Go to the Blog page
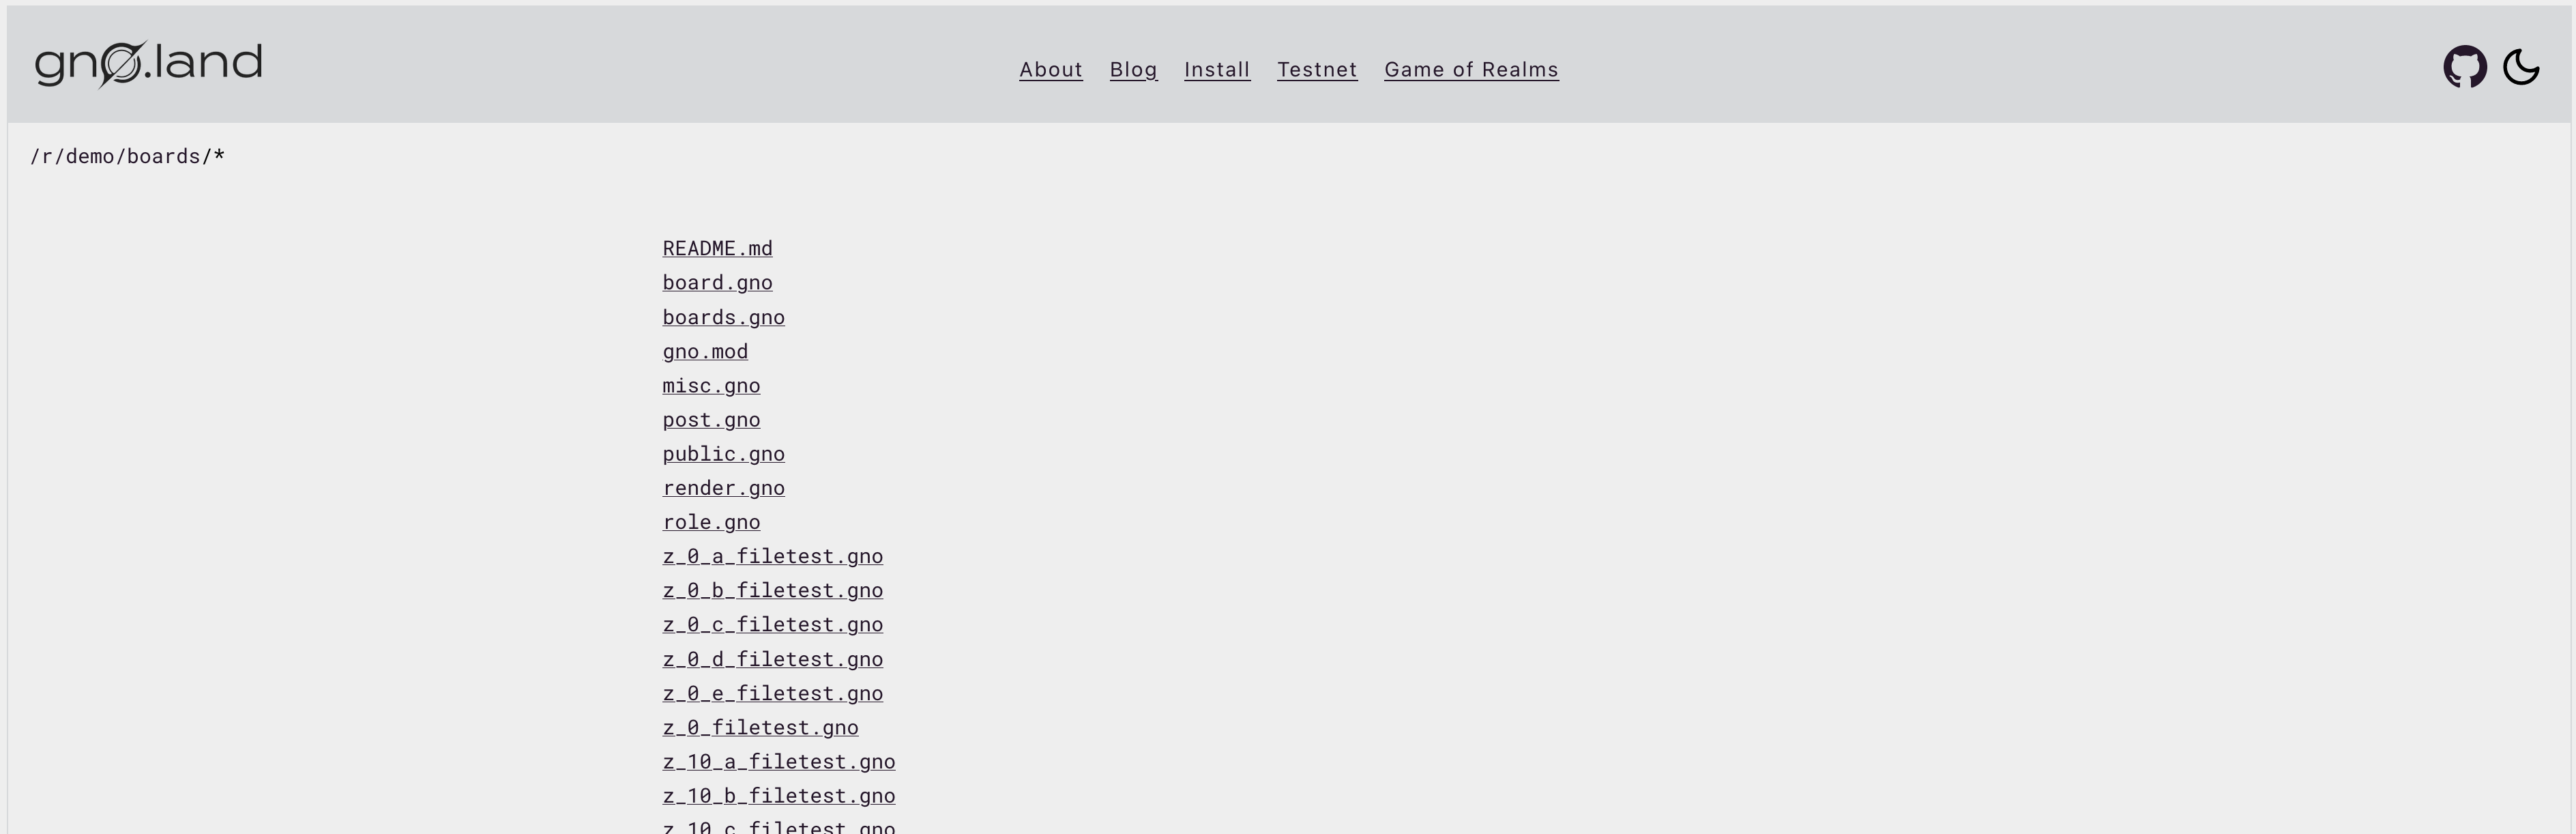Screen dimensions: 2576x834 click(x=1134, y=70)
